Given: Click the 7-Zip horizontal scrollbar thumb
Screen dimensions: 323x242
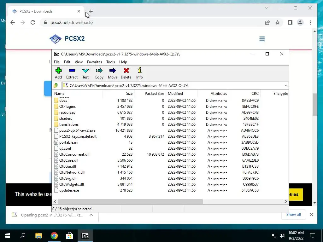Looking at the screenshot, I should 130,201.
